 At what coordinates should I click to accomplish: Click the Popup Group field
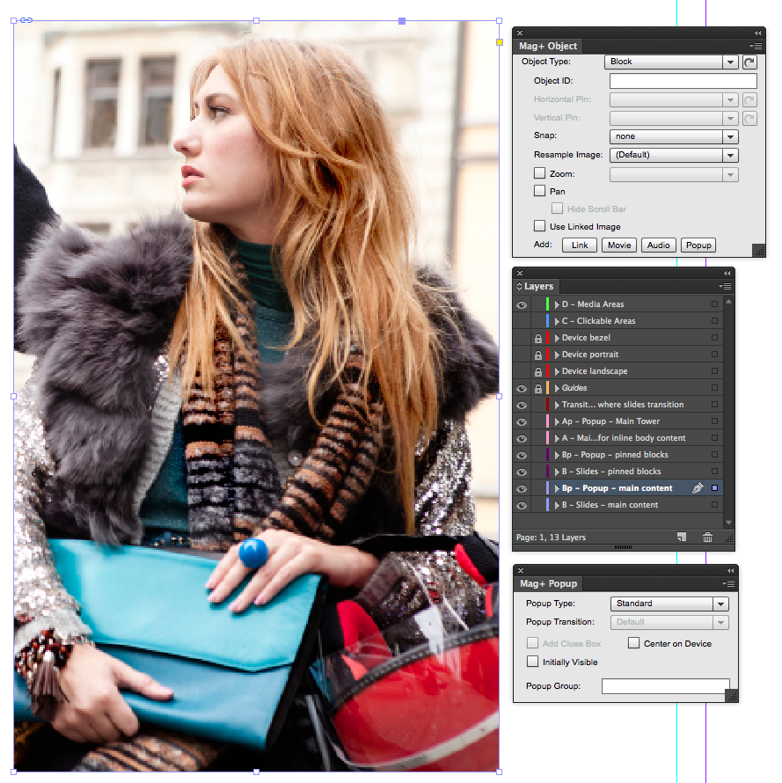(666, 686)
